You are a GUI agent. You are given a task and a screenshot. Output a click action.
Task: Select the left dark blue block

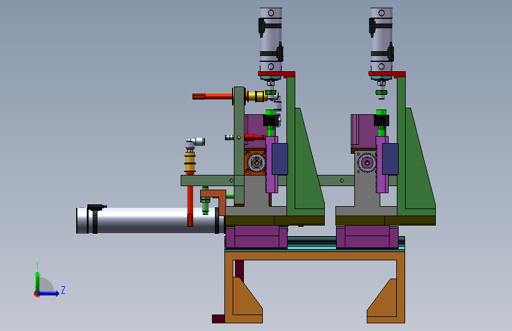(x=280, y=159)
